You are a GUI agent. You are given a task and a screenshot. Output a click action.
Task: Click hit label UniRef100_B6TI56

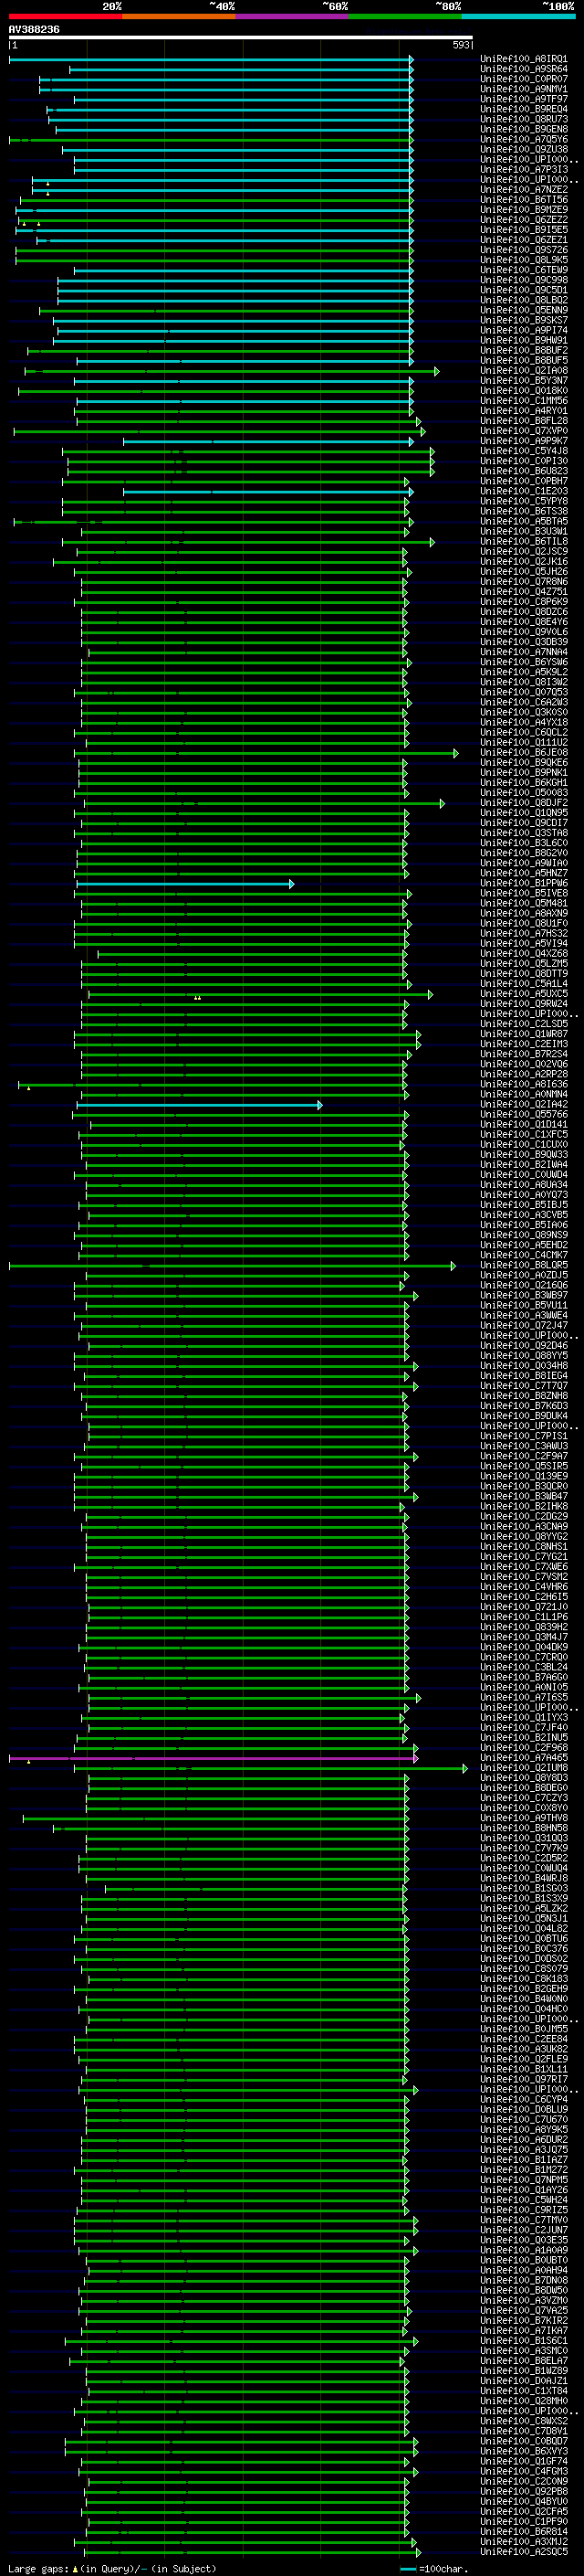523,200
